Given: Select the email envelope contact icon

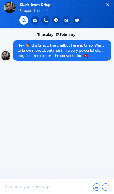Looking at the screenshot, I should pos(35,20).
